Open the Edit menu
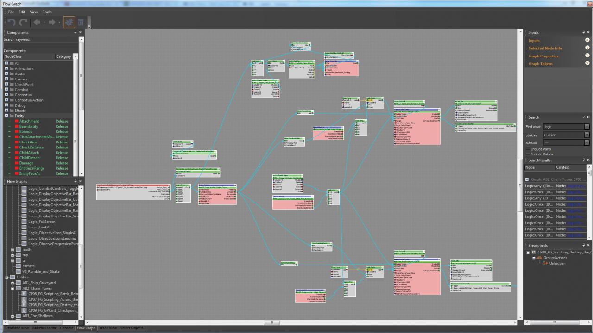 [22, 12]
